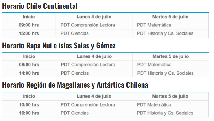The height and width of the screenshot is (121, 214).
Task: Select the 10:00 hrs cell
Action: point(29,105)
